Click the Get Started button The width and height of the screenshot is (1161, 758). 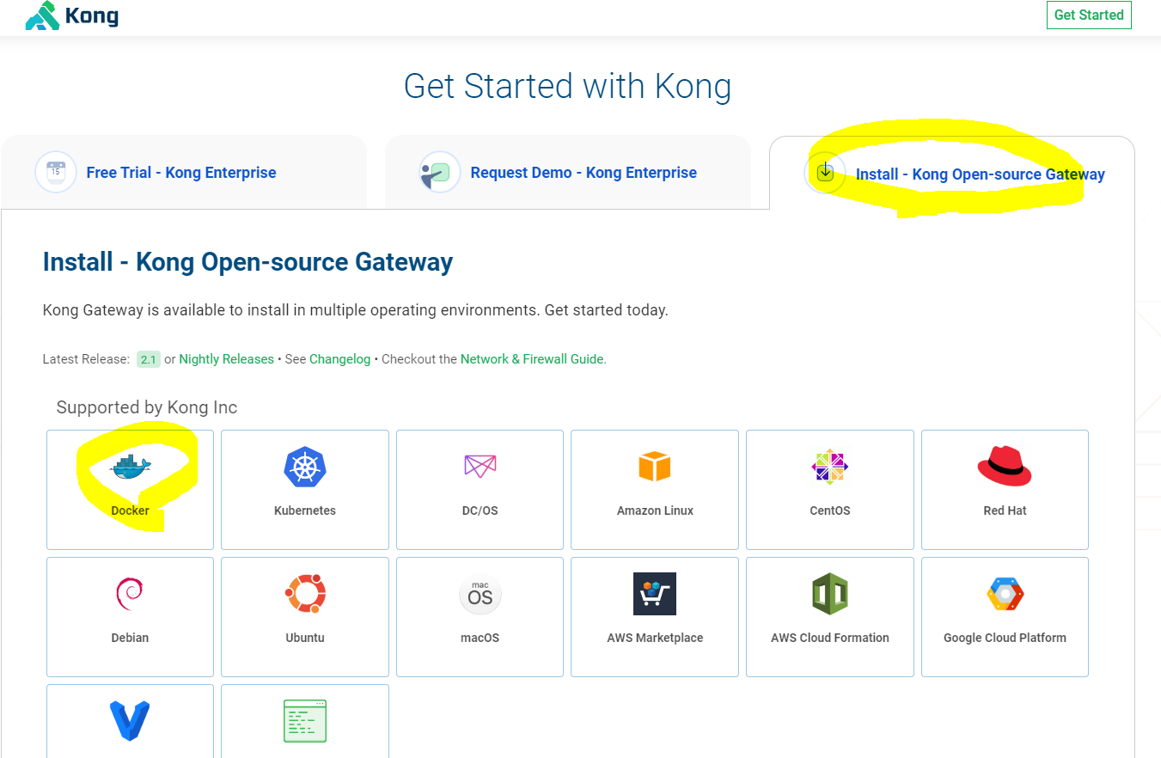coord(1089,15)
